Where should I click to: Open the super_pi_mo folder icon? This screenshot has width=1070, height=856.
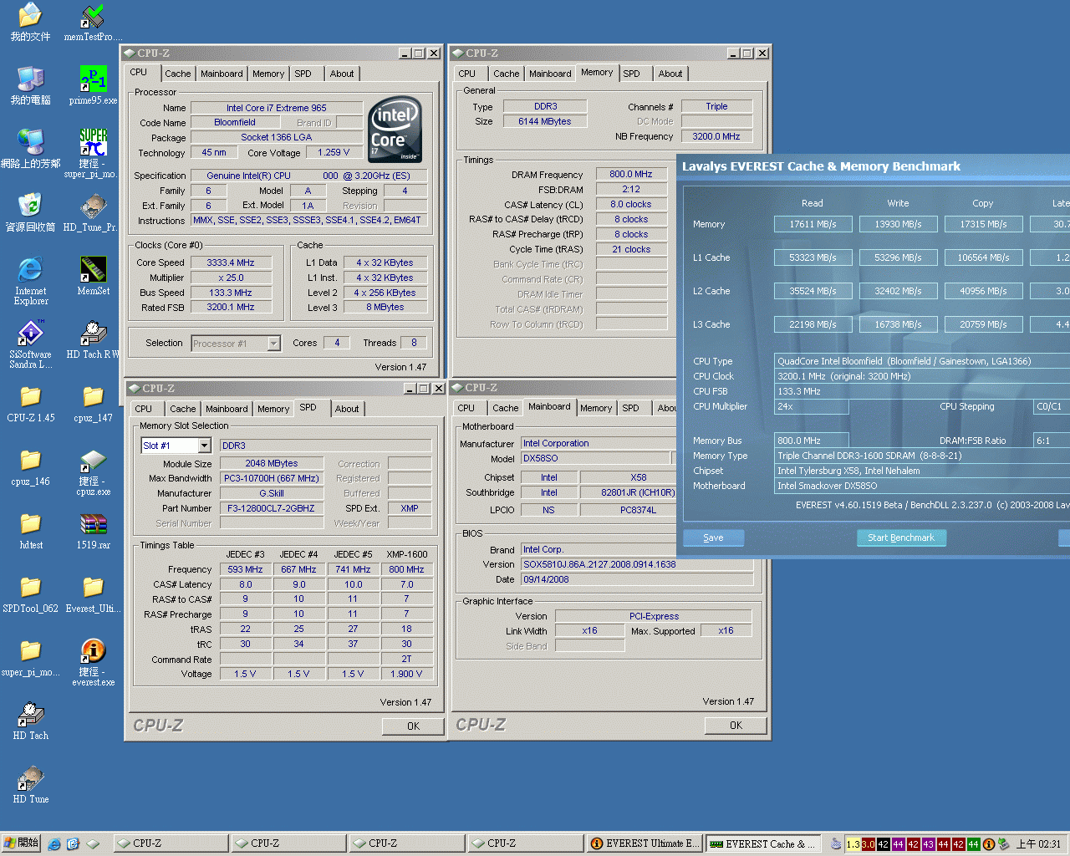pos(30,657)
